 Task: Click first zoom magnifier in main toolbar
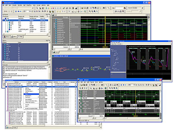click(x=90, y=11)
